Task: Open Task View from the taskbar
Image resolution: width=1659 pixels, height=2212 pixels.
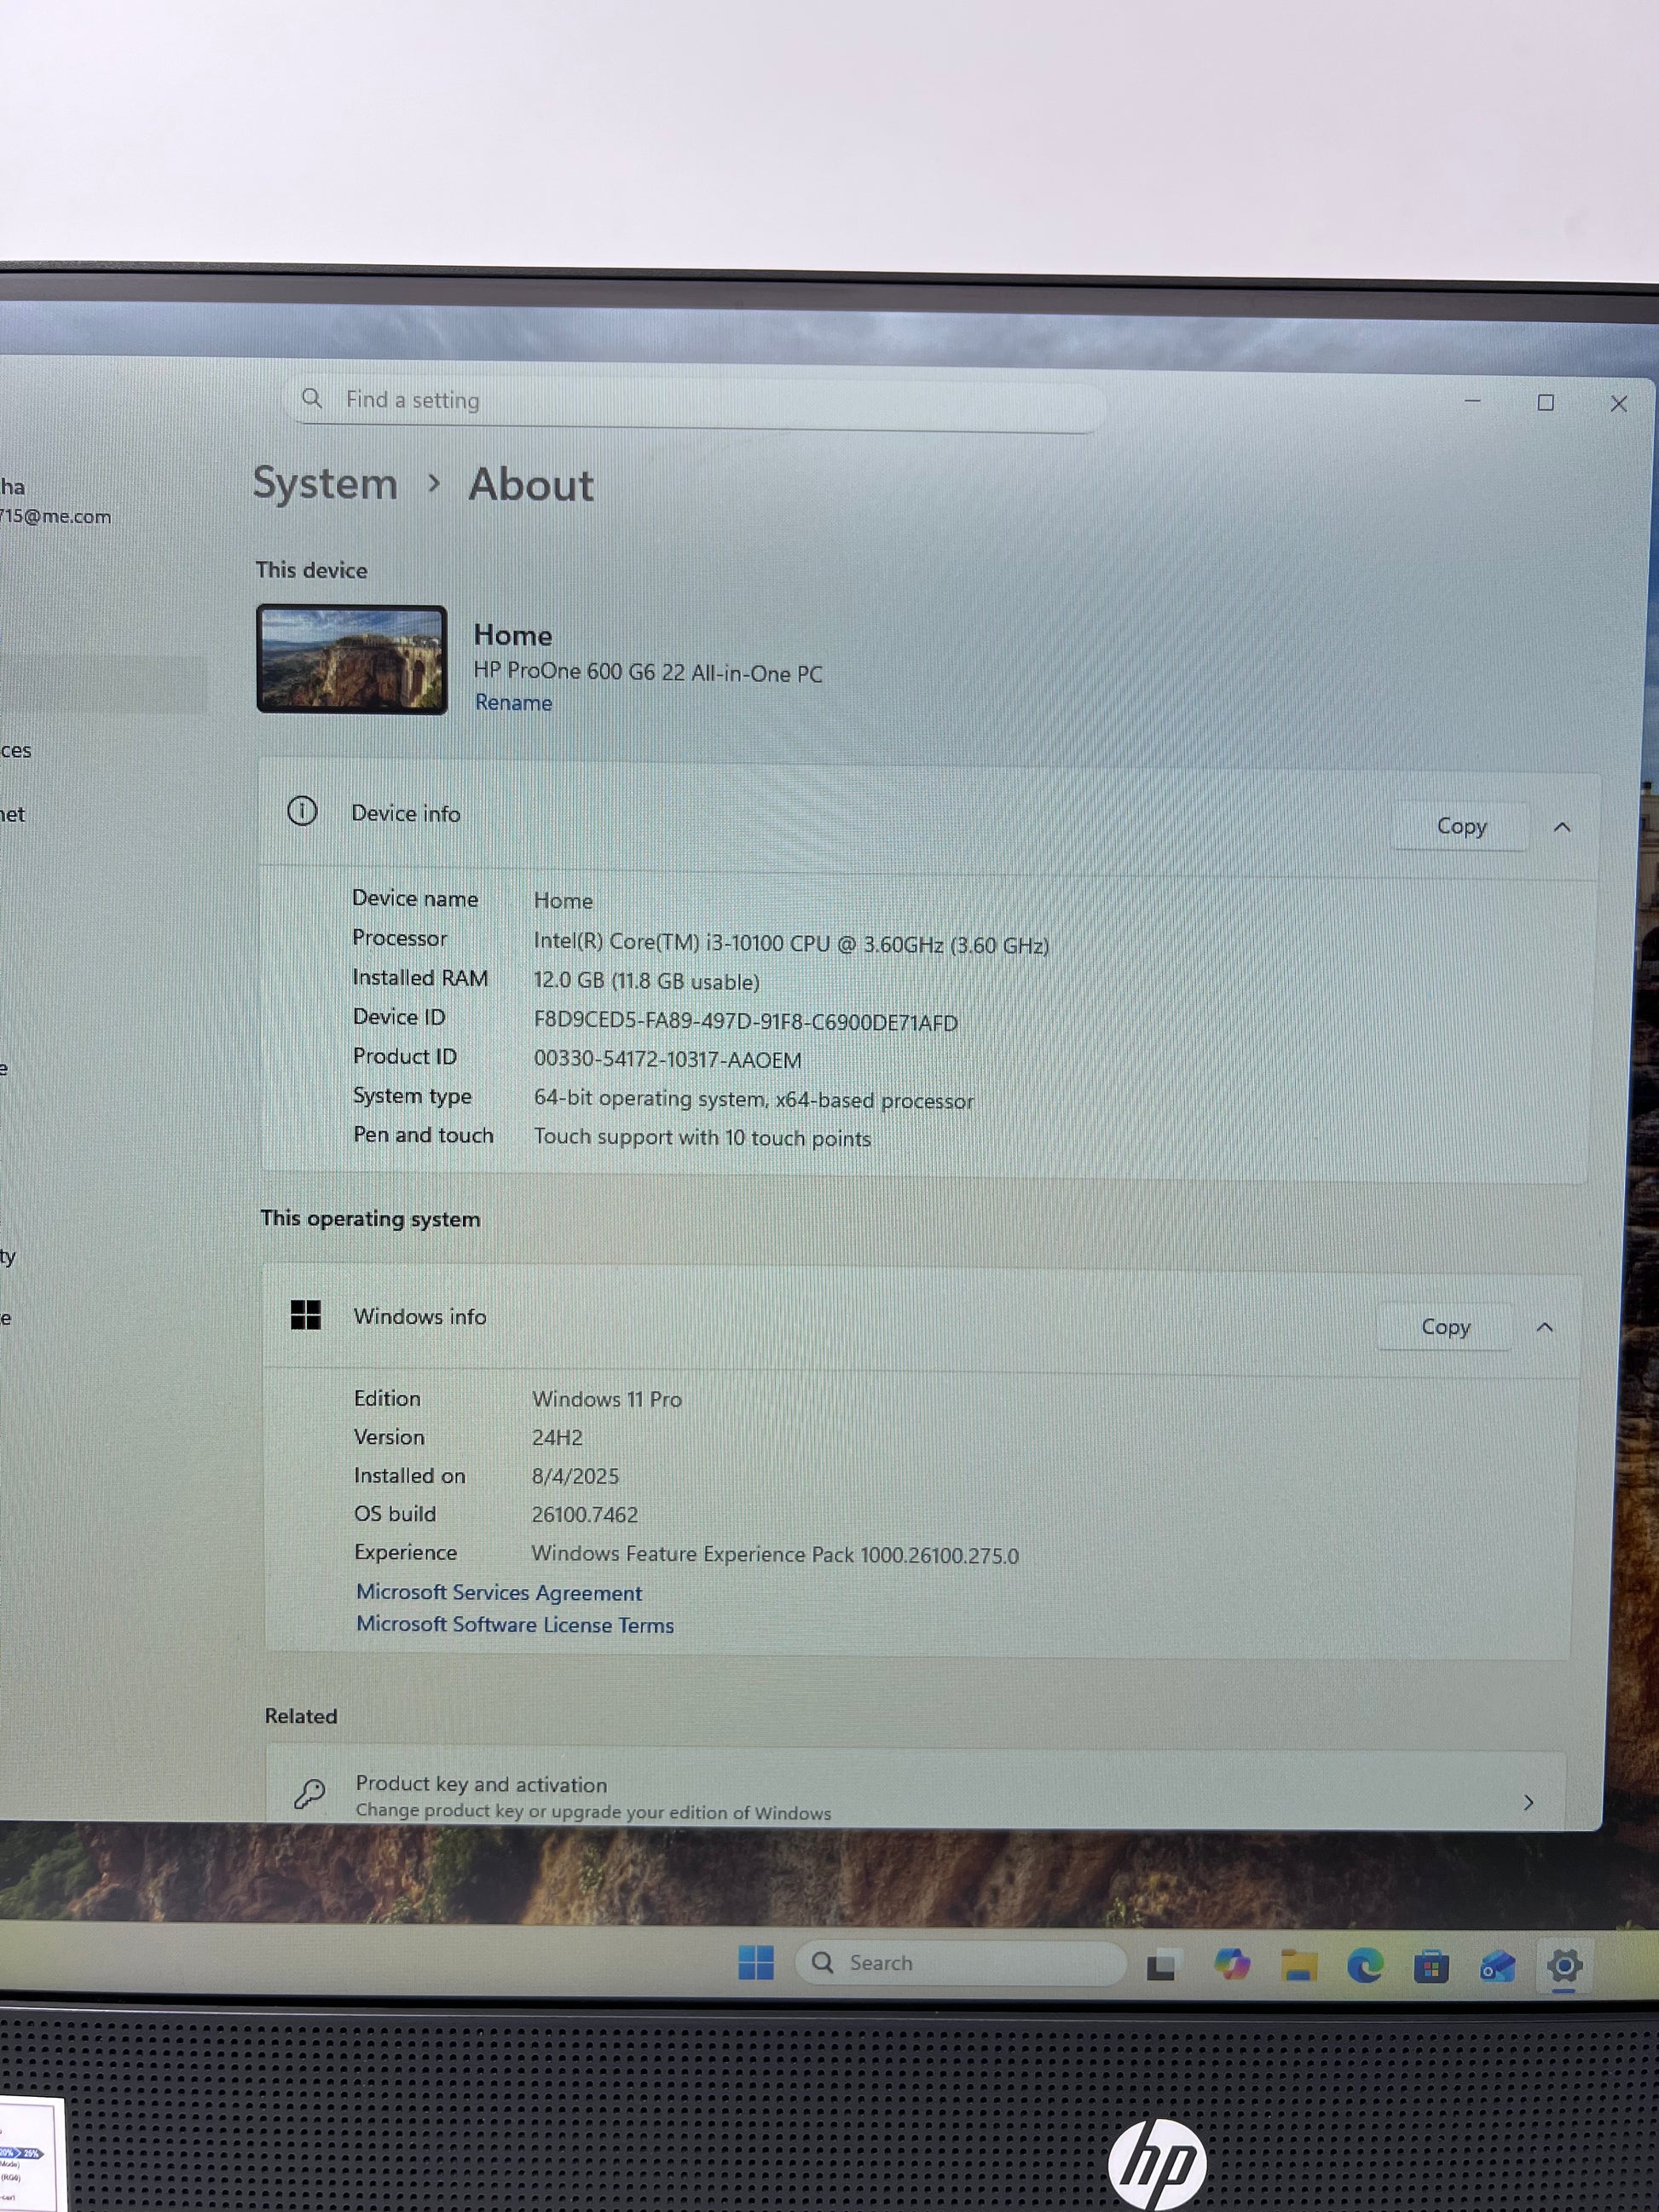Action: pos(1160,1966)
